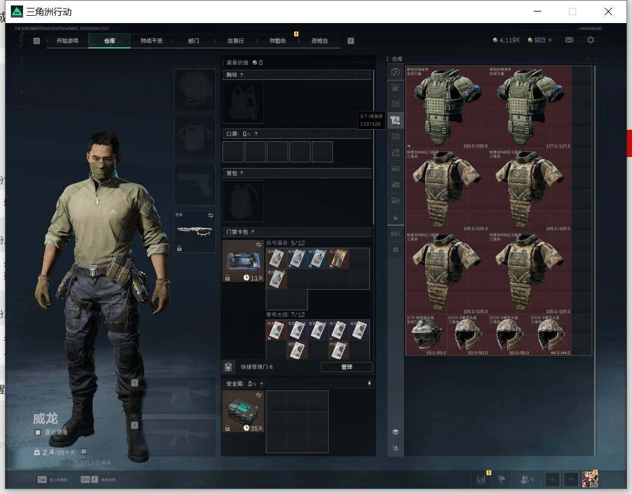Open the 部门 tab
The height and width of the screenshot is (494, 632).
193,41
